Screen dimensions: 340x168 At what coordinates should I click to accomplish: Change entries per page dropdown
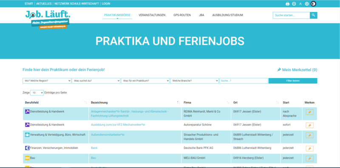coord(37,92)
